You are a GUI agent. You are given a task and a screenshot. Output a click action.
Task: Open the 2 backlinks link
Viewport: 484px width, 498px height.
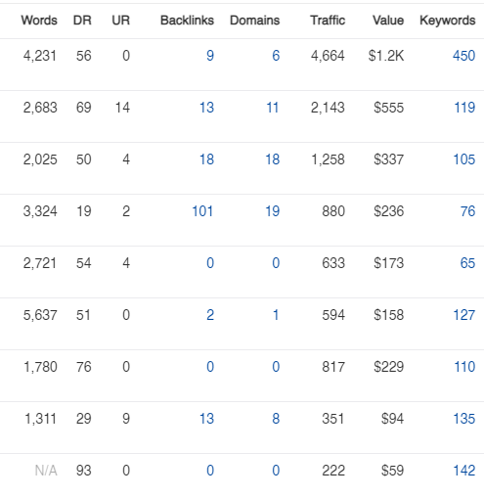click(x=210, y=315)
